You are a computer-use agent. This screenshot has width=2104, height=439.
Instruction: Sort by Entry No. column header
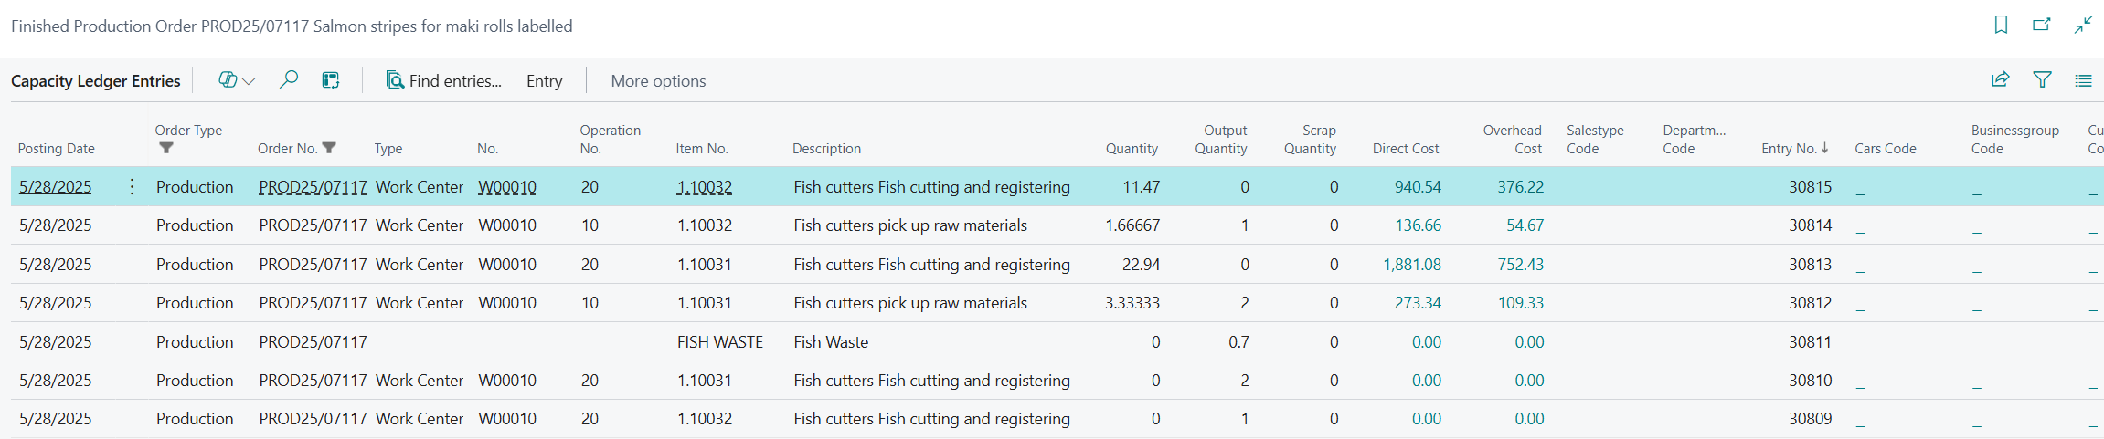(x=1794, y=148)
